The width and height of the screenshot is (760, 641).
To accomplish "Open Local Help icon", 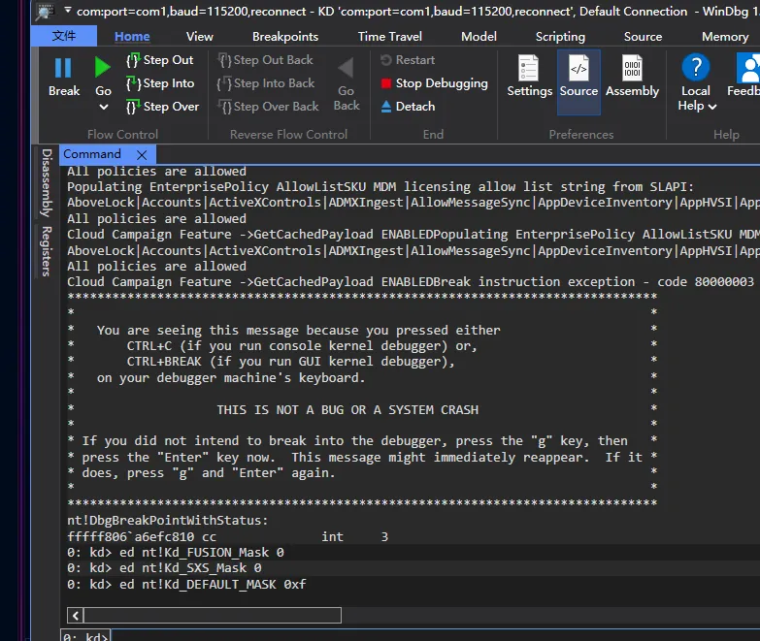I will pyautogui.click(x=696, y=67).
